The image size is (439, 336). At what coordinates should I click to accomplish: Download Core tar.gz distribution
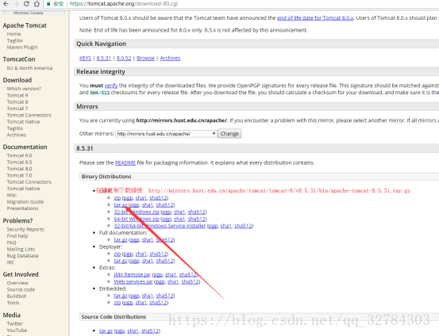(121, 205)
